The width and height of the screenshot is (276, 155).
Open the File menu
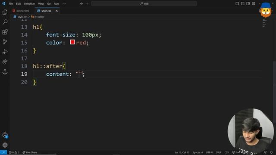pyautogui.click(x=11, y=3)
